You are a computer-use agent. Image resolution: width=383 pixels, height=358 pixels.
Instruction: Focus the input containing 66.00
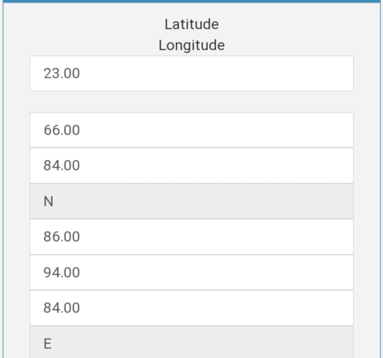[x=191, y=130]
